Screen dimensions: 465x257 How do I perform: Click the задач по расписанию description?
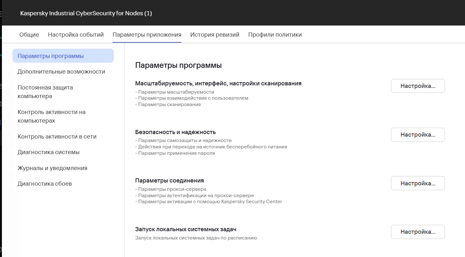[196, 238]
